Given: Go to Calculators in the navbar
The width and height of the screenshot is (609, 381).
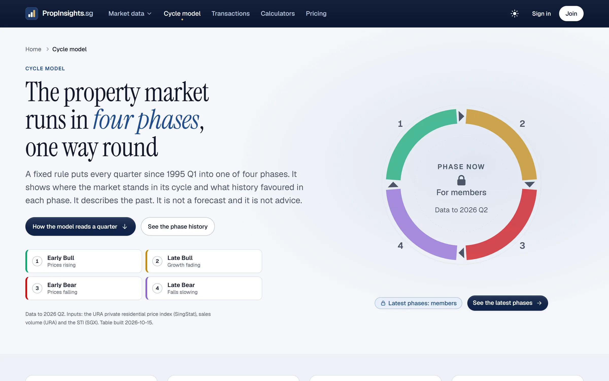Looking at the screenshot, I should pyautogui.click(x=278, y=13).
